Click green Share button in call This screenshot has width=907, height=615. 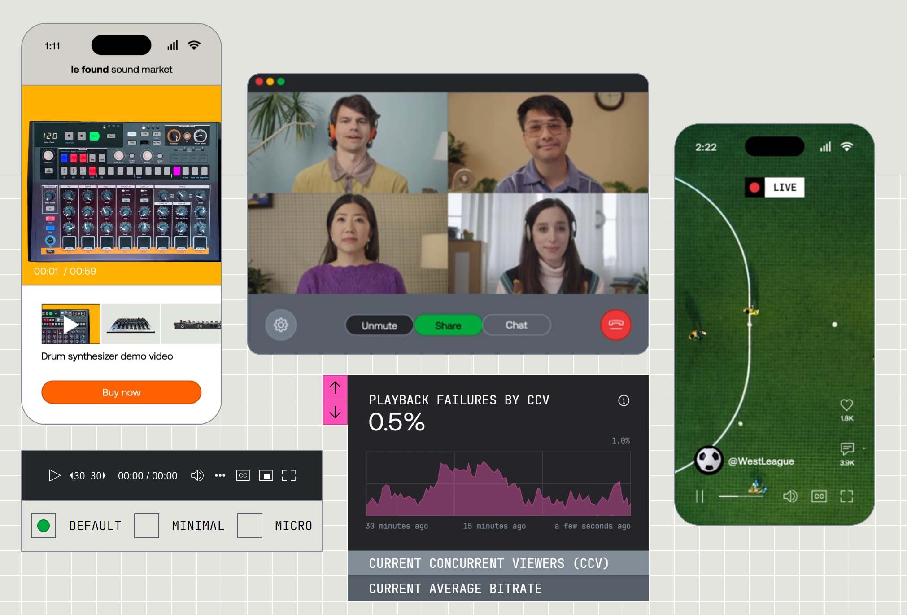448,325
